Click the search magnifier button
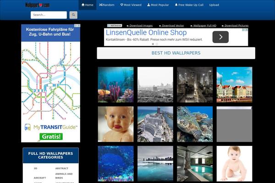275x183 pixels. coord(73,15)
